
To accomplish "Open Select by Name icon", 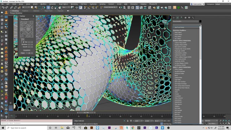I will pyautogui.click(x=36, y=8).
